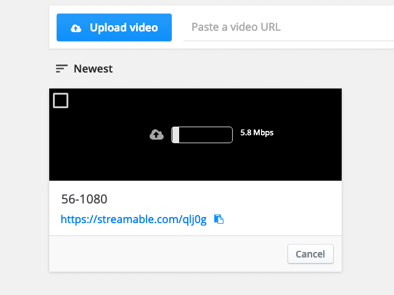Click the filled portion of the progress bar
The width and height of the screenshot is (394, 295).
pos(175,135)
